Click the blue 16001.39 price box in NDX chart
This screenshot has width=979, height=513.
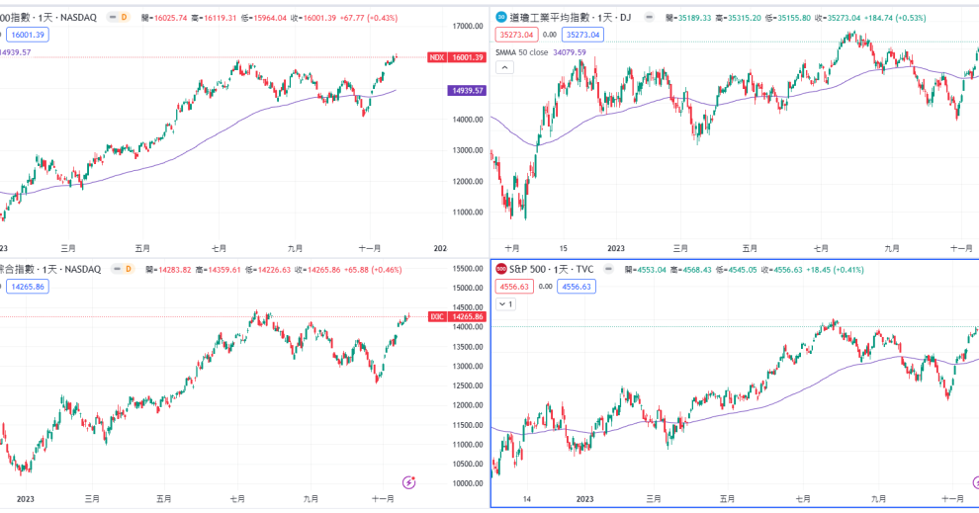[28, 35]
